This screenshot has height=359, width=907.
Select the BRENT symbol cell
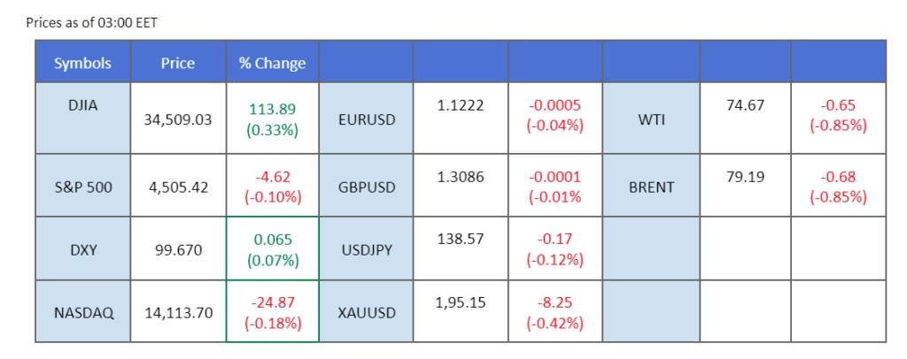651,187
